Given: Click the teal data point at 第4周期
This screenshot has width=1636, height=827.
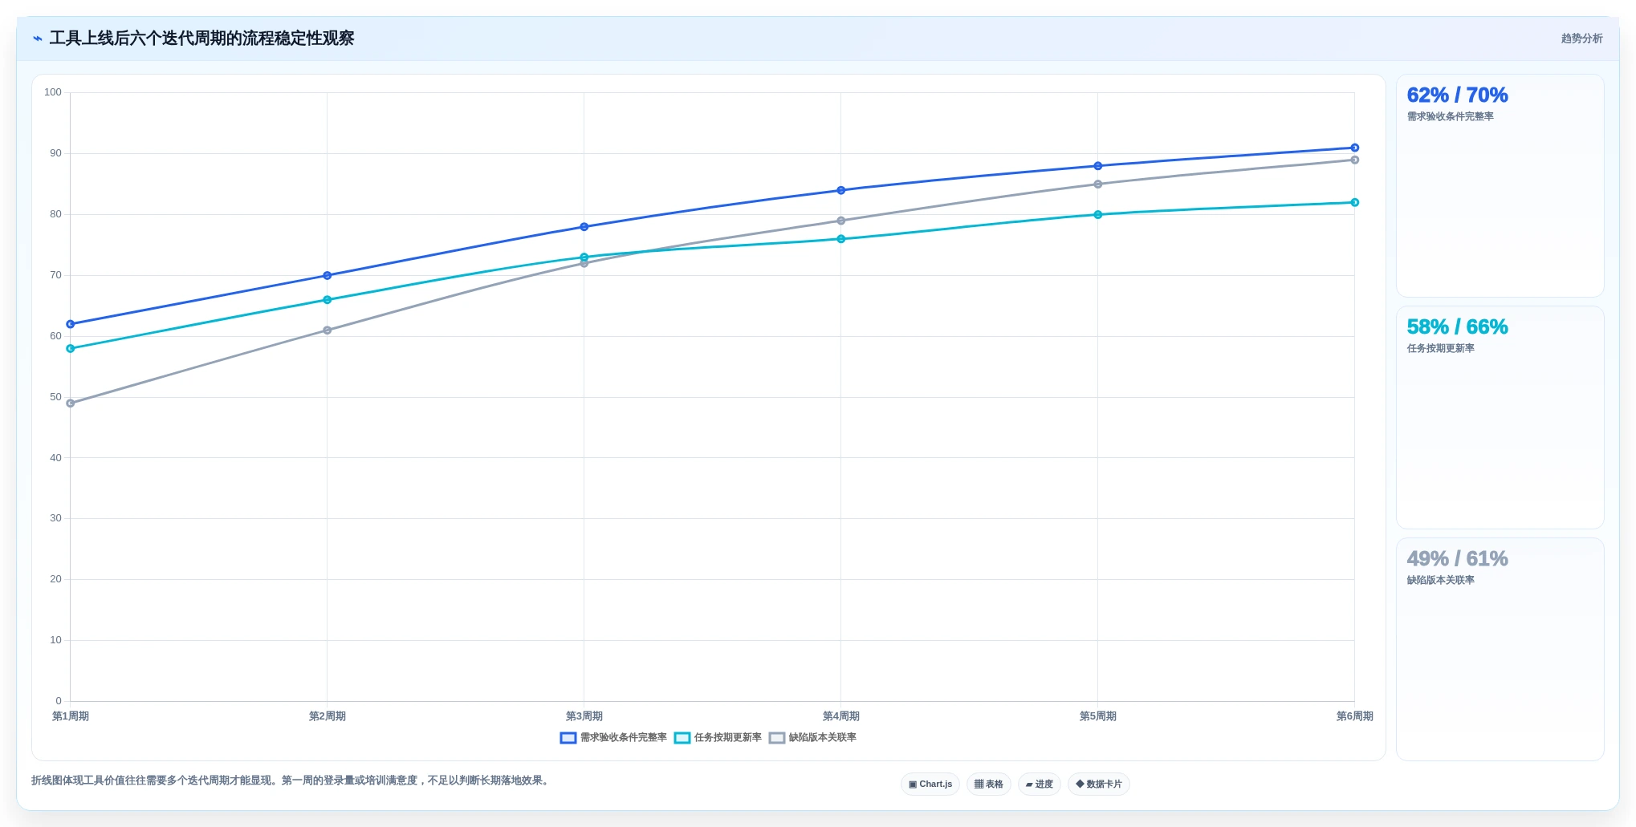Looking at the screenshot, I should click(x=841, y=239).
